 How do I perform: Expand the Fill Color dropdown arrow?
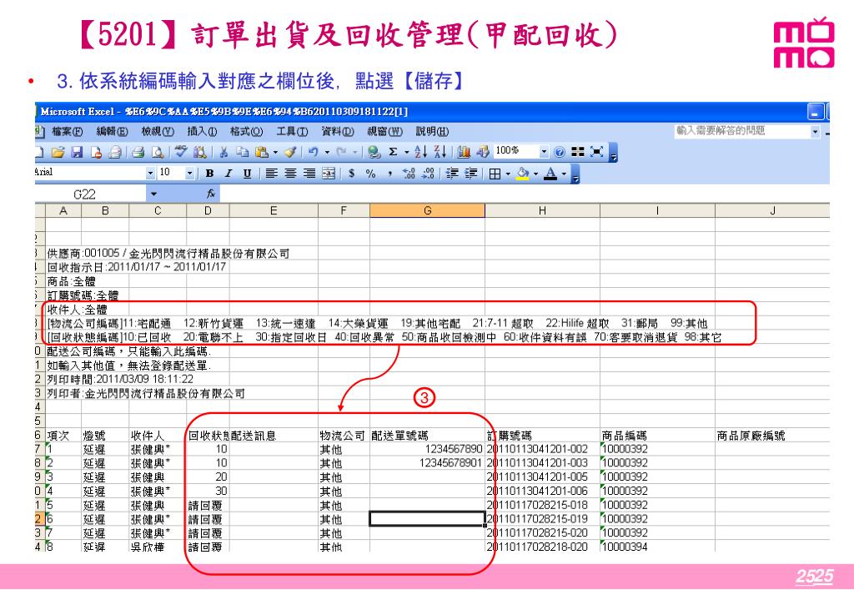(536, 174)
